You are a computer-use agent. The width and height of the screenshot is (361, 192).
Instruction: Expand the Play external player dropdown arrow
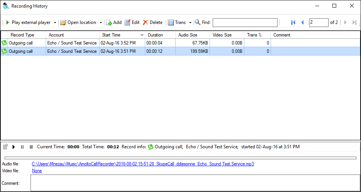point(55,22)
